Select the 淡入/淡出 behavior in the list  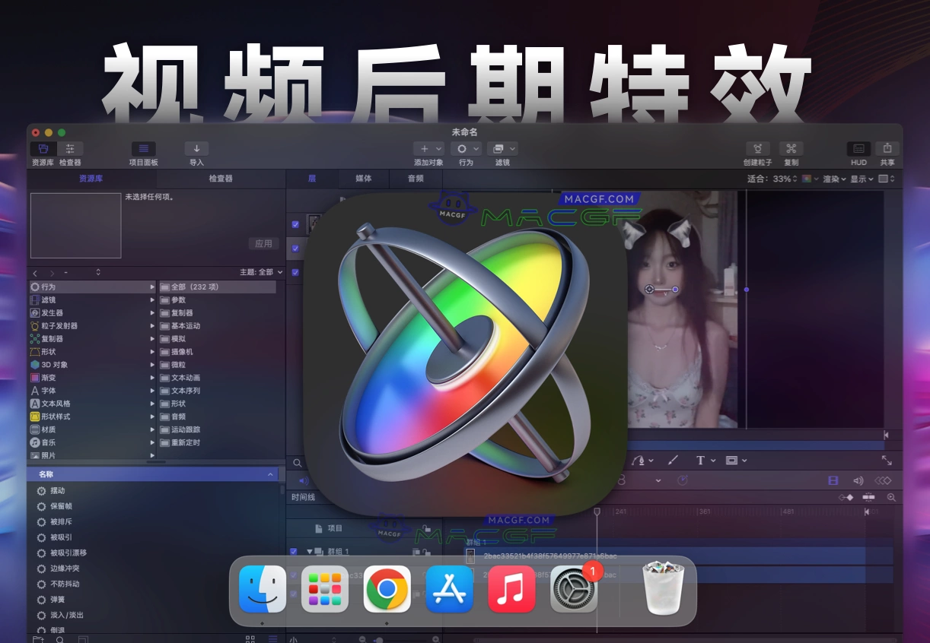tap(152, 615)
